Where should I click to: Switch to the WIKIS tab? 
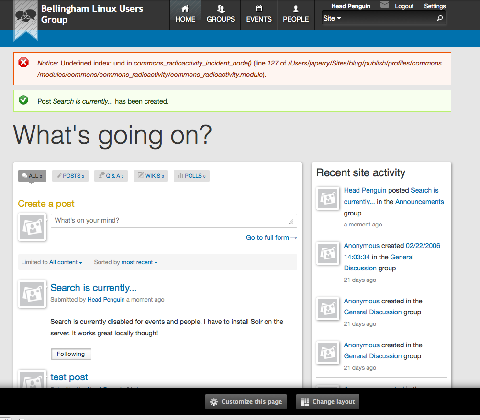click(150, 175)
